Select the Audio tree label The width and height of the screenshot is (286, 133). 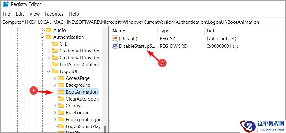pos(60,30)
